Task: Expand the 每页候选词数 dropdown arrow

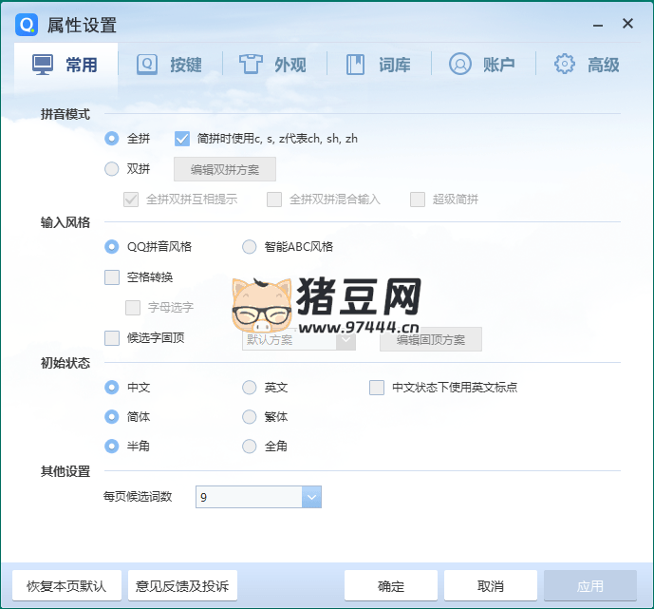Action: [311, 497]
